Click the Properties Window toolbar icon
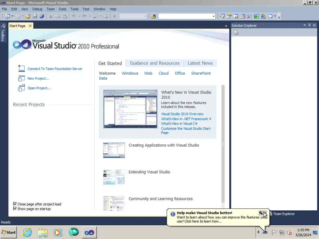The width and height of the screenshot is (319, 239). click(229, 16)
